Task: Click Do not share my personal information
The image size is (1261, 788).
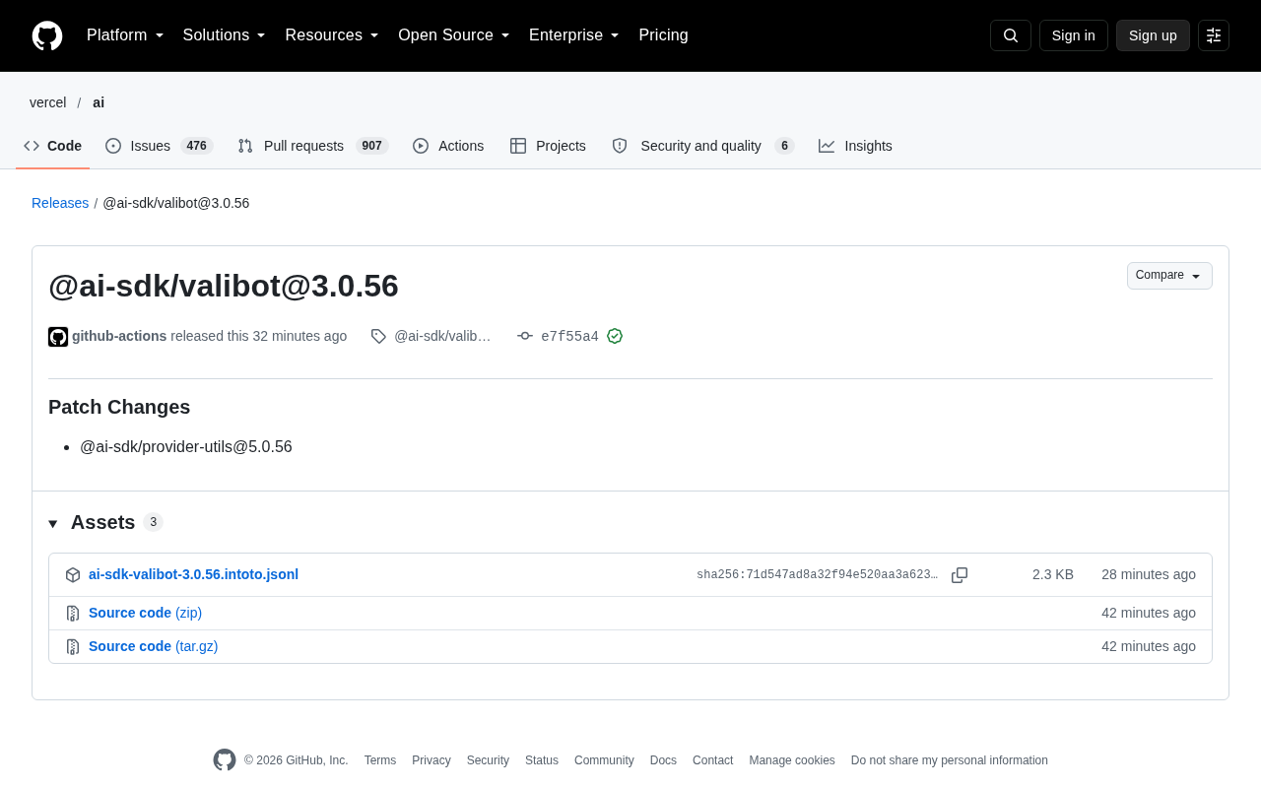Action: (x=950, y=760)
